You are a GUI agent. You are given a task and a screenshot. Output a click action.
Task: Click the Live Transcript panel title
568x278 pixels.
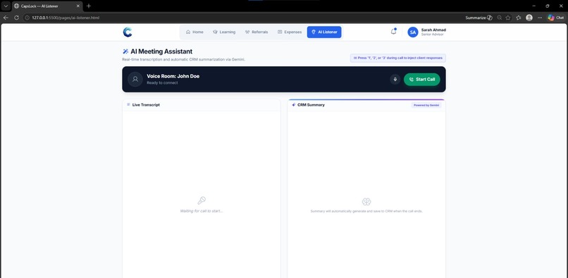pos(146,105)
